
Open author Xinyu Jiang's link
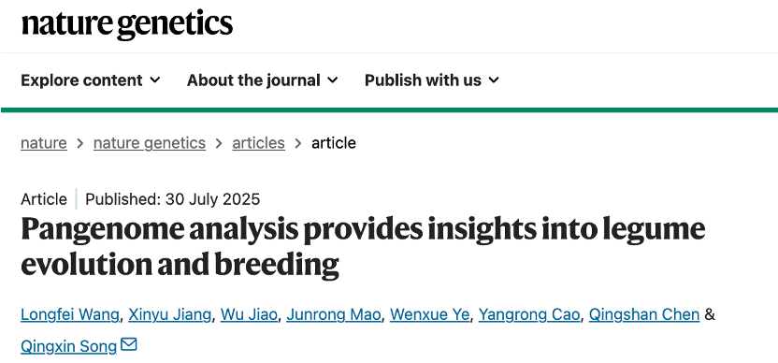click(x=169, y=314)
